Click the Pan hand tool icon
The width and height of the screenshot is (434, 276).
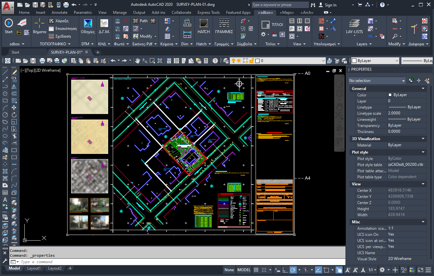[x=137, y=61]
